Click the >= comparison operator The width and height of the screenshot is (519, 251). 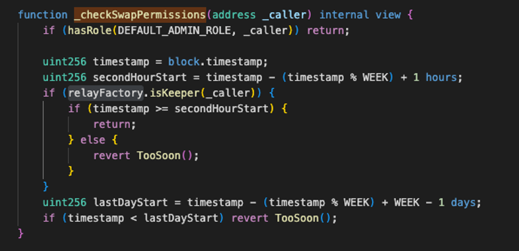tap(162, 109)
